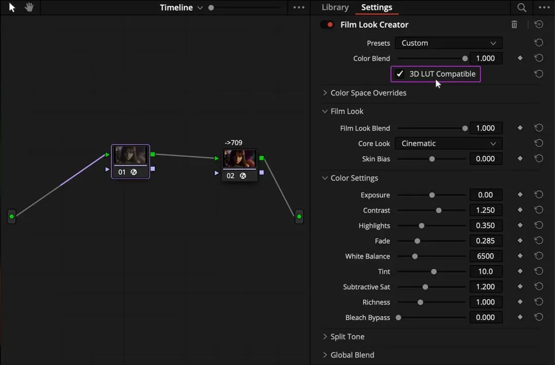Reset White Balance value
Image resolution: width=555 pixels, height=365 pixels.
(539, 256)
